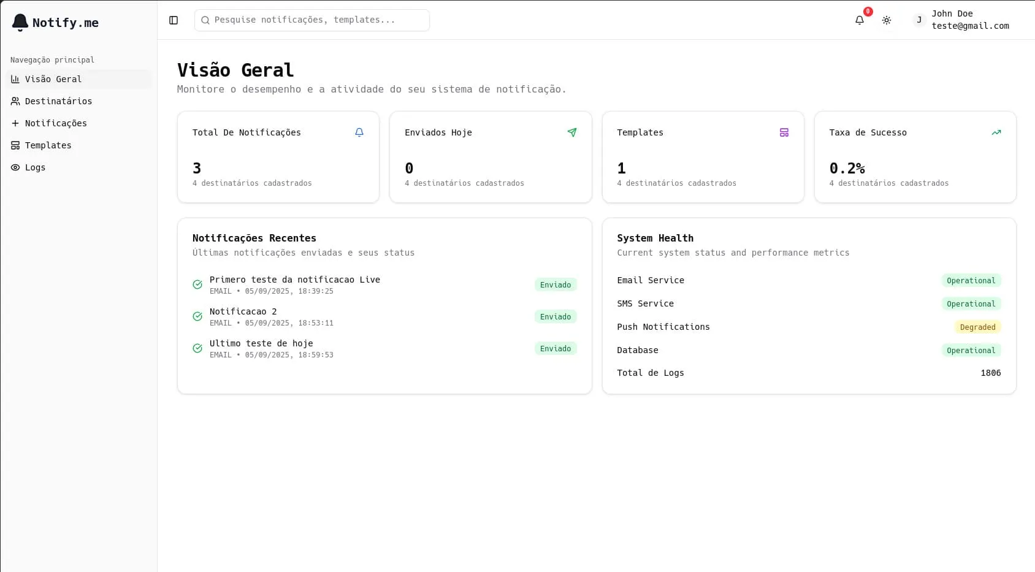Focus the Pesquise notificações search field
Viewport: 1035px width, 572px height.
(x=312, y=20)
